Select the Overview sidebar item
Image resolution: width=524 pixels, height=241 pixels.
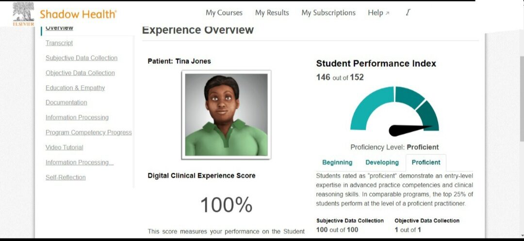coord(59,28)
